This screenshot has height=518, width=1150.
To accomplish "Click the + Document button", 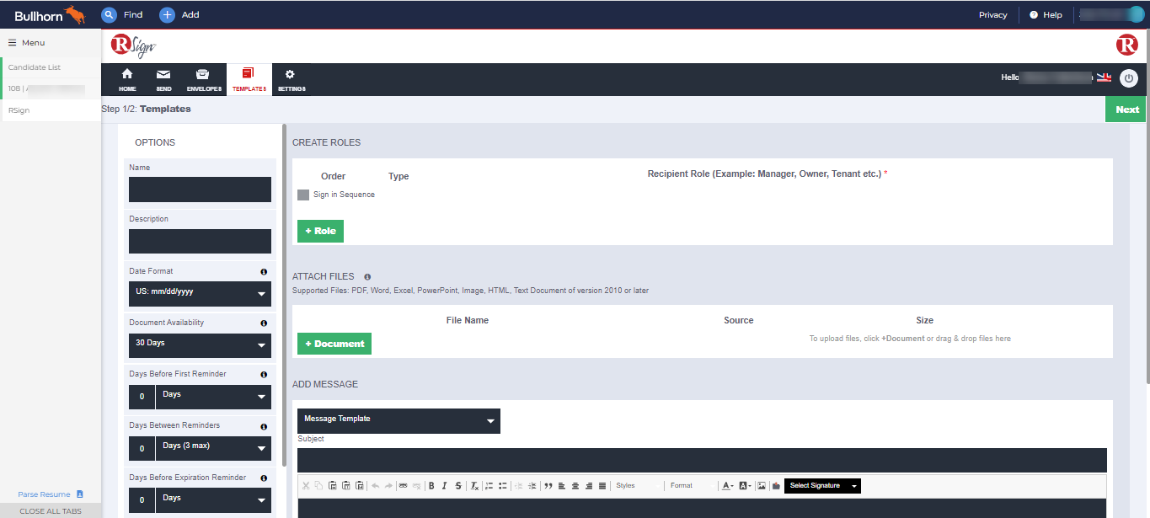I will pyautogui.click(x=334, y=344).
